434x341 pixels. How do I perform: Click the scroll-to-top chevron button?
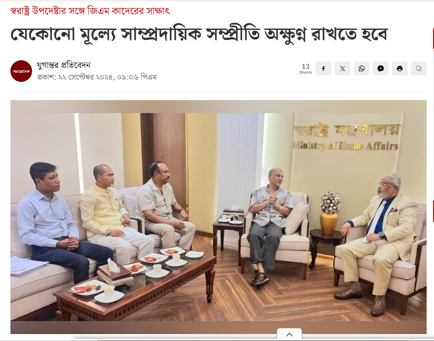(289, 335)
